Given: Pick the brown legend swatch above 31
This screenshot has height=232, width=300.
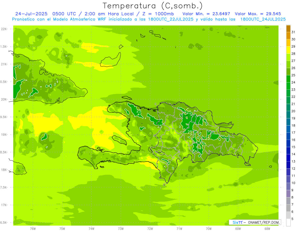Looking at the screenshot, I should click(288, 29).
